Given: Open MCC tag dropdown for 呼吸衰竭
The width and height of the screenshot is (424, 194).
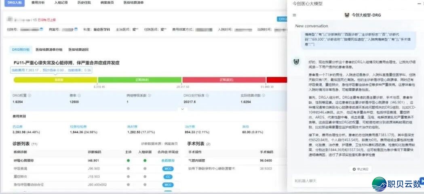Looking at the screenshot, I should click(x=167, y=168).
